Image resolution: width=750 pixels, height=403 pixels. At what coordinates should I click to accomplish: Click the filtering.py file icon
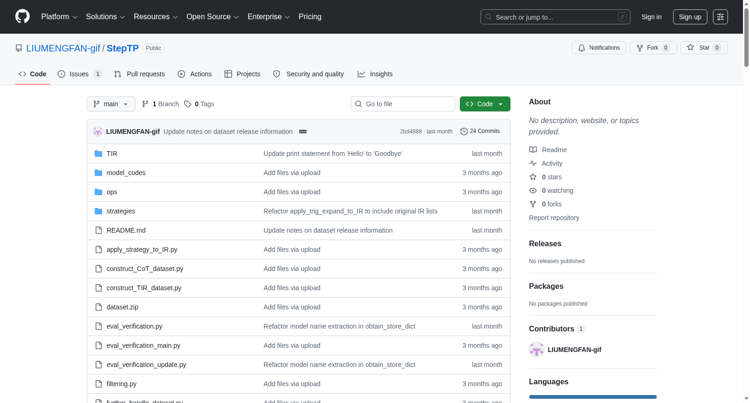point(98,384)
